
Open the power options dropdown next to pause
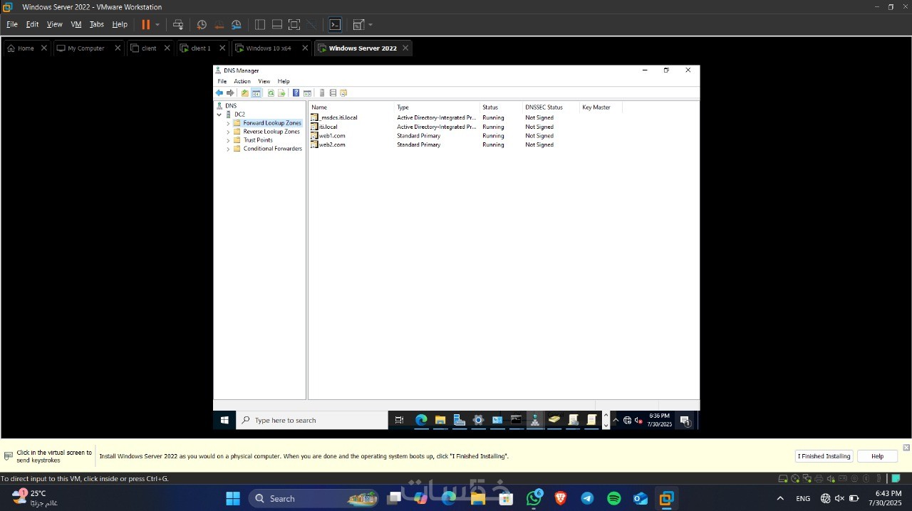point(157,25)
